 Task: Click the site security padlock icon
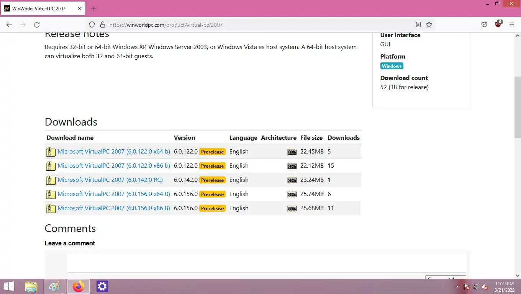[102, 24]
